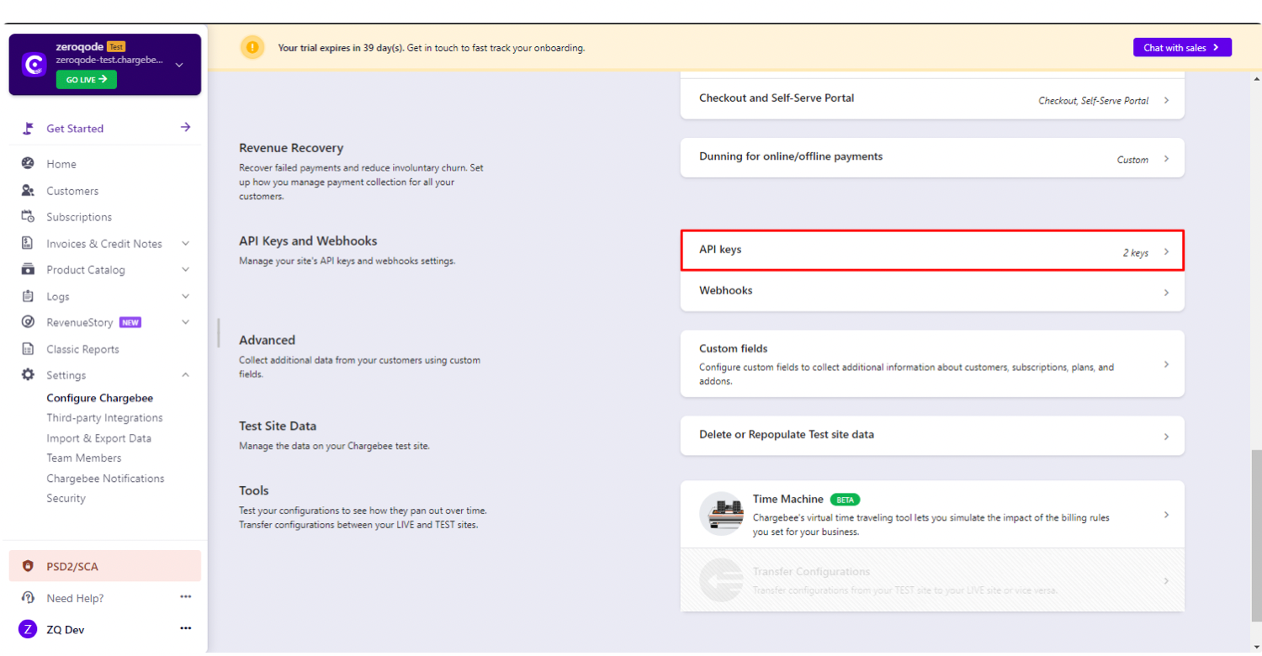
Task: Collapse the Settings menu chevron
Action: pyautogui.click(x=186, y=375)
